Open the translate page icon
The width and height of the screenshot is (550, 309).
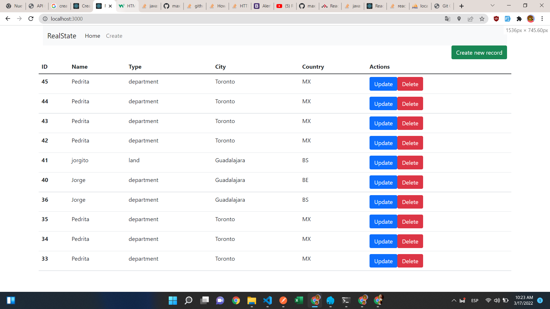[447, 19]
